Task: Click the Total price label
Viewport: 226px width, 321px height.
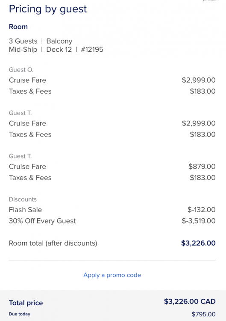Action: point(26,303)
